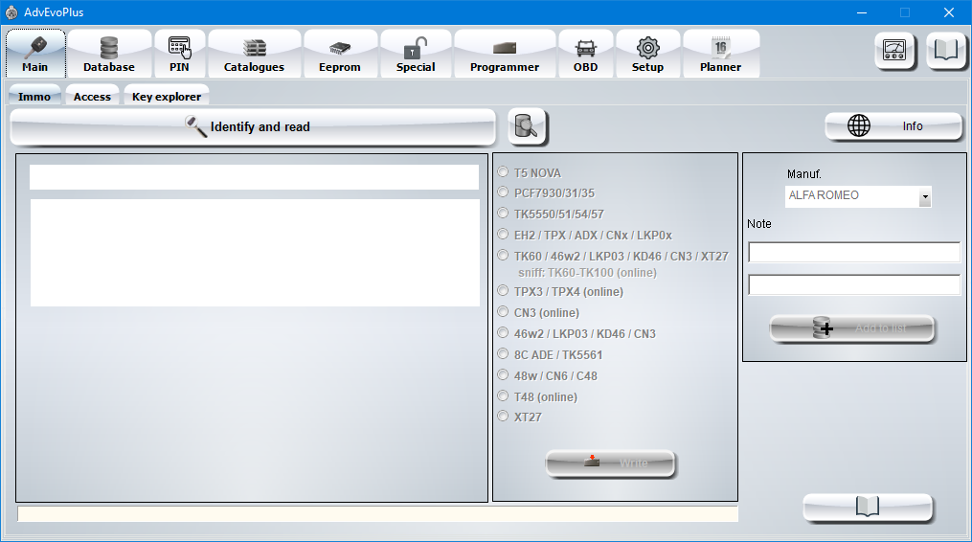Open the Eeprom section
972x542 pixels.
click(340, 54)
